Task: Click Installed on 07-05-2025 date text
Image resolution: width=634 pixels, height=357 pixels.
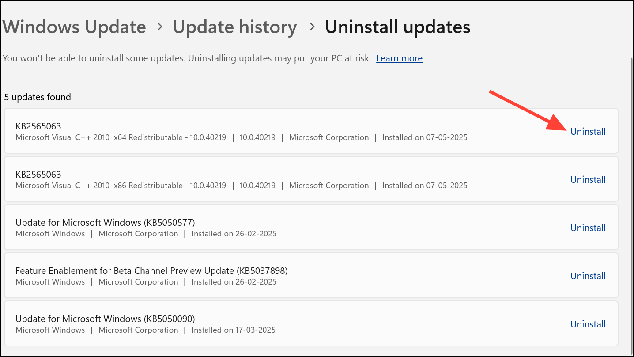Action: pos(424,137)
